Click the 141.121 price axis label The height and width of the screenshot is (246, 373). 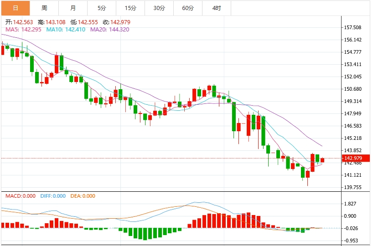[352, 175]
